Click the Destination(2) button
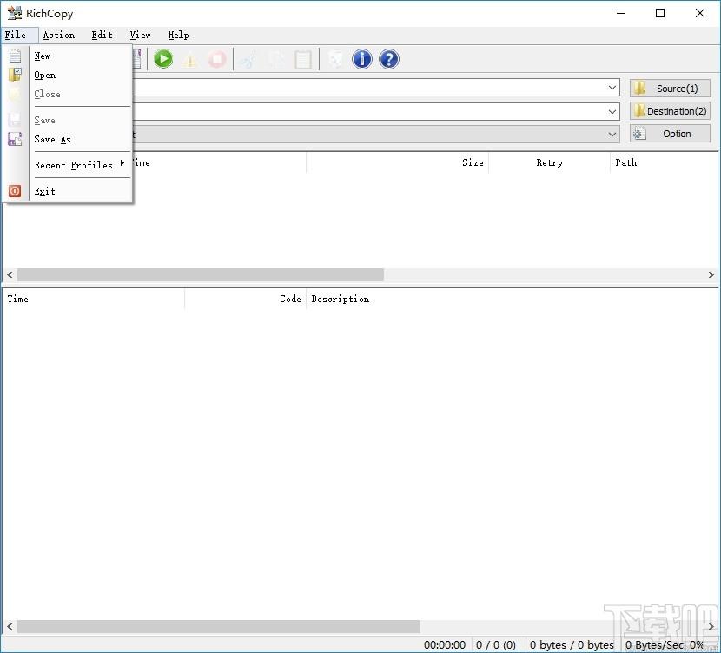 670,111
